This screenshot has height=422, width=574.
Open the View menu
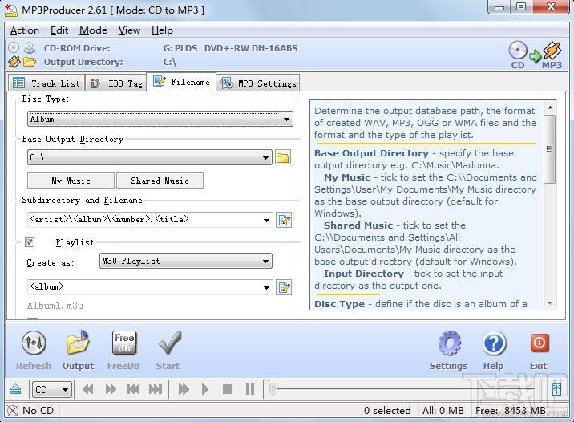click(129, 30)
